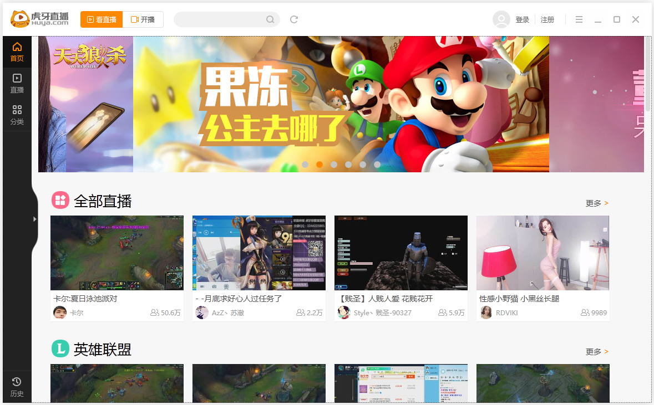
Task: Refresh the page with the reload icon
Action: tap(294, 19)
